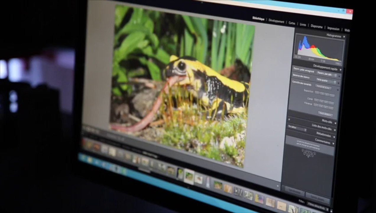Click the Tonalité auto button
376x213 pixels.
(x=323, y=87)
